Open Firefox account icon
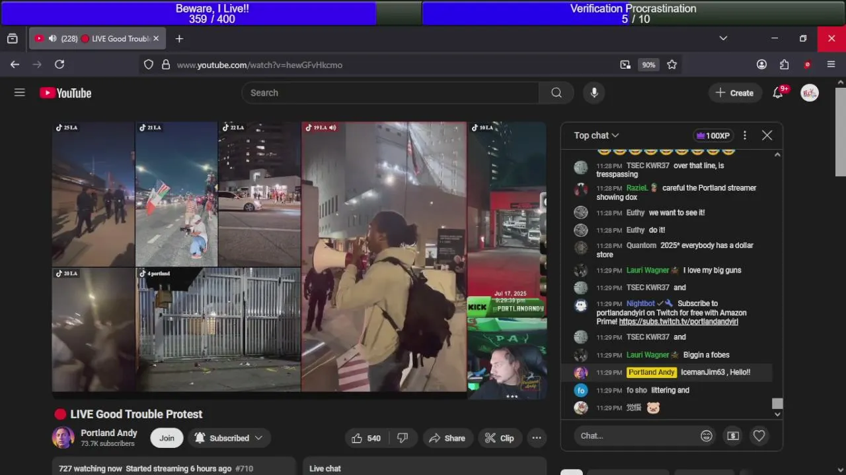Screen dimensions: 846x475 (761, 65)
